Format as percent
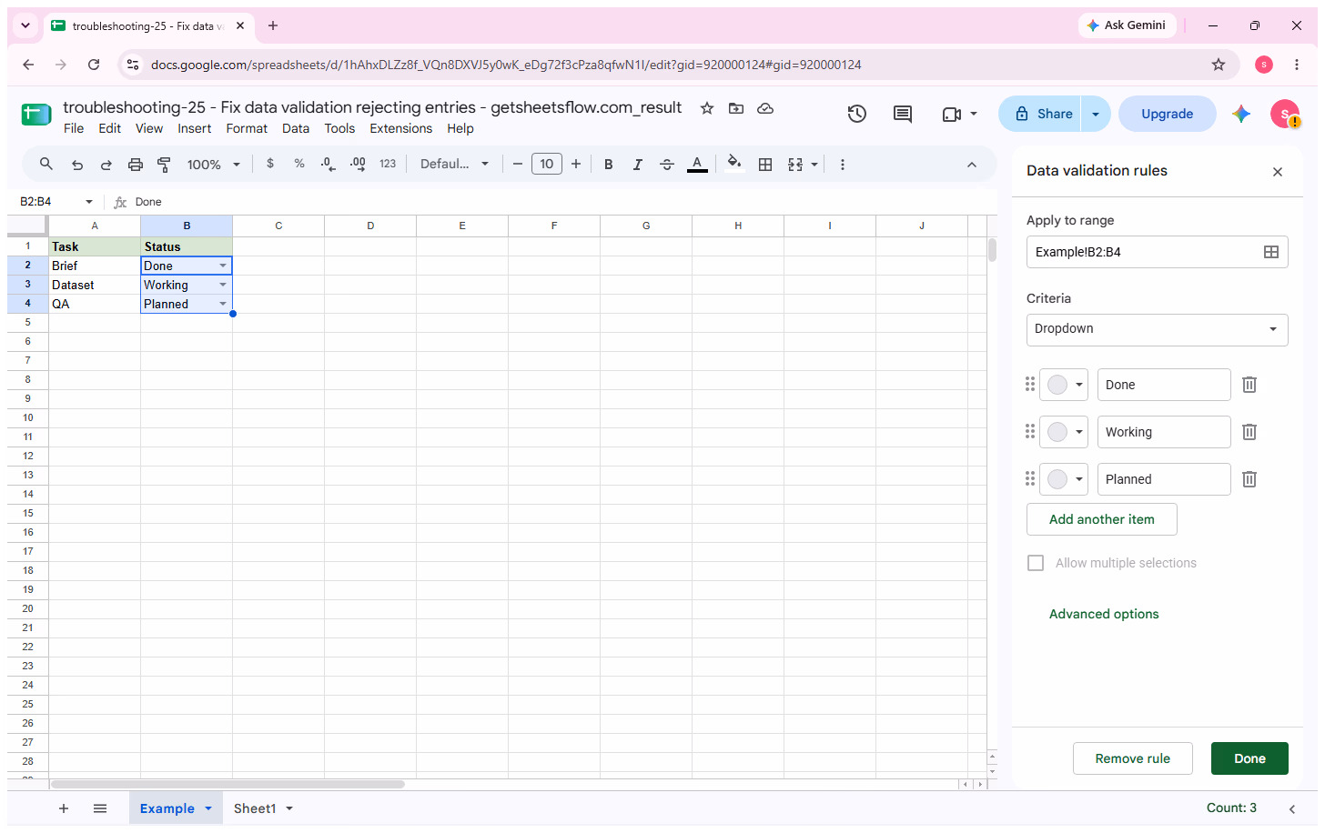 point(299,164)
